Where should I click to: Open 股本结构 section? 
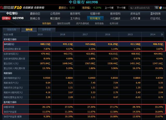[x=115, y=14]
